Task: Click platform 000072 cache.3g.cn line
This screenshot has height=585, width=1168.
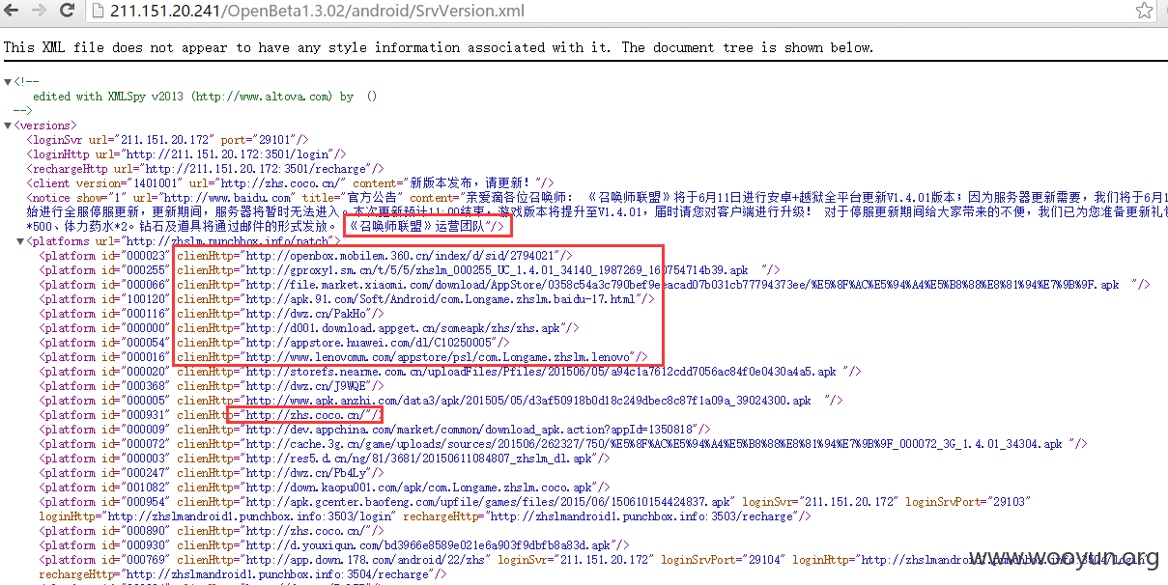Action: tap(563, 444)
